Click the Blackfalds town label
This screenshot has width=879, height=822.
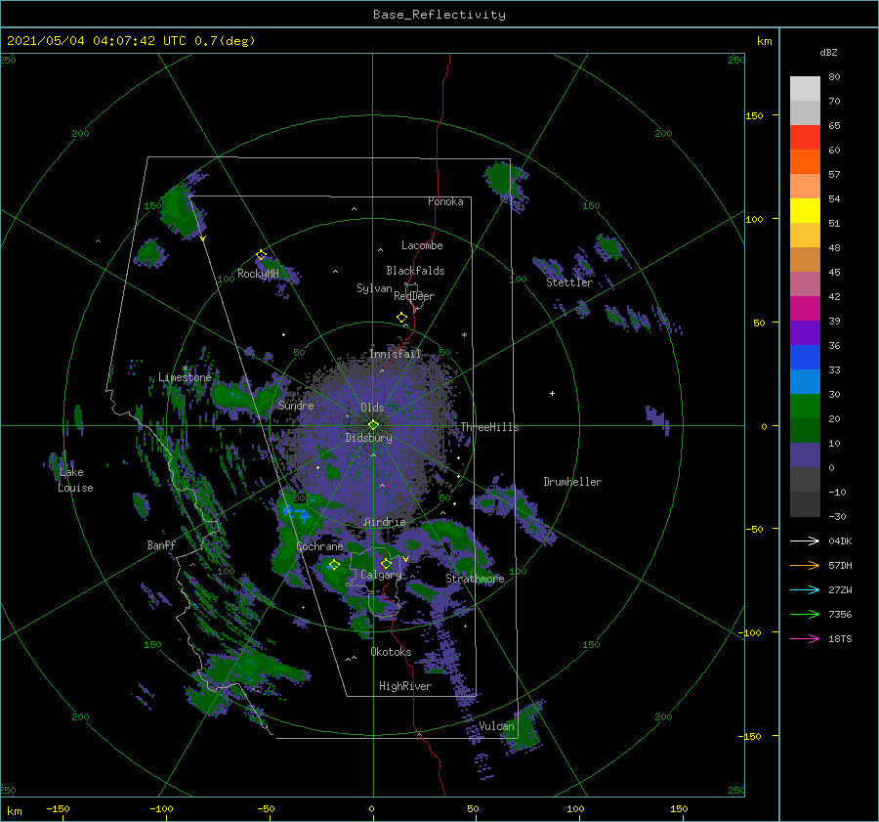(x=415, y=271)
